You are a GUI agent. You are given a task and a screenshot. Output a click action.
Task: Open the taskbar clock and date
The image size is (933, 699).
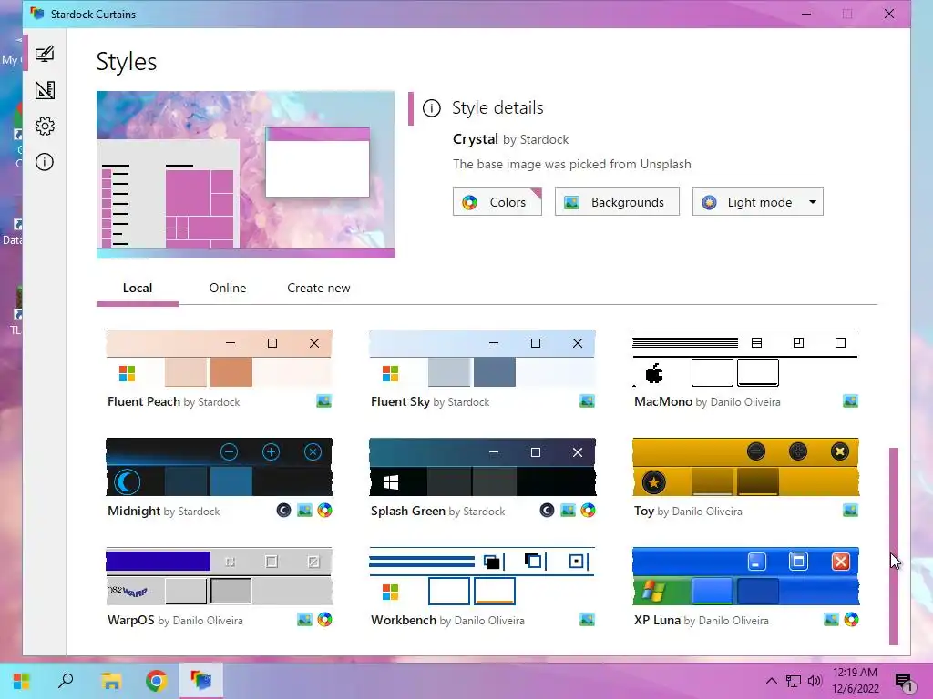click(x=855, y=681)
